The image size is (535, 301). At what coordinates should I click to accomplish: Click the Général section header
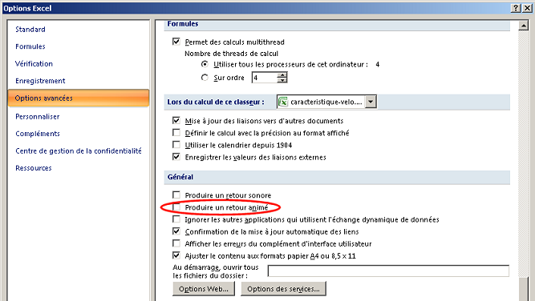[x=180, y=177]
